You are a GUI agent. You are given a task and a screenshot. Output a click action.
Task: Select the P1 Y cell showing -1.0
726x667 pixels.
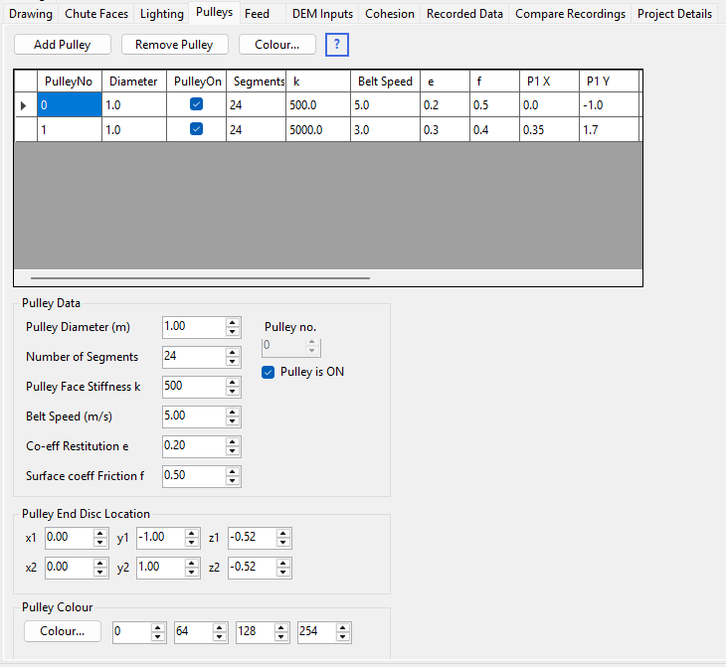click(610, 105)
